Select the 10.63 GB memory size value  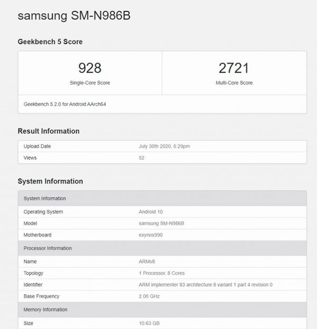[149, 322]
